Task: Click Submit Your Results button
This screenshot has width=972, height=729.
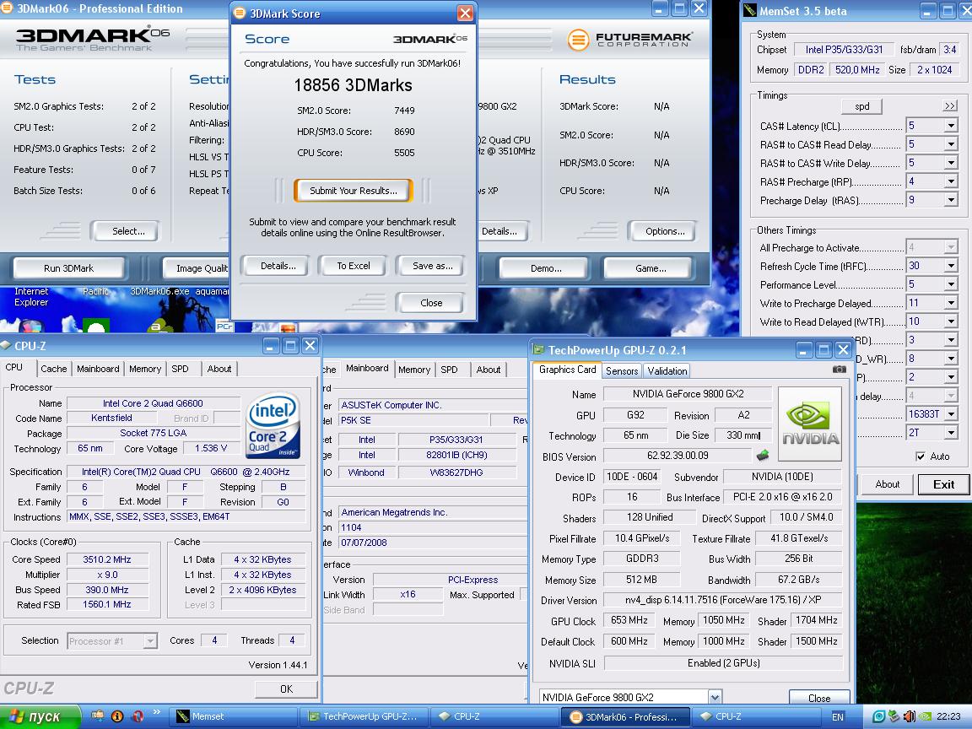Action: (x=354, y=191)
